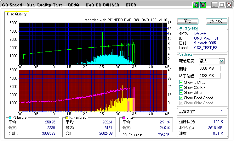Click PO Failures value 1706735
This screenshot has width=234, height=141.
click(163, 135)
